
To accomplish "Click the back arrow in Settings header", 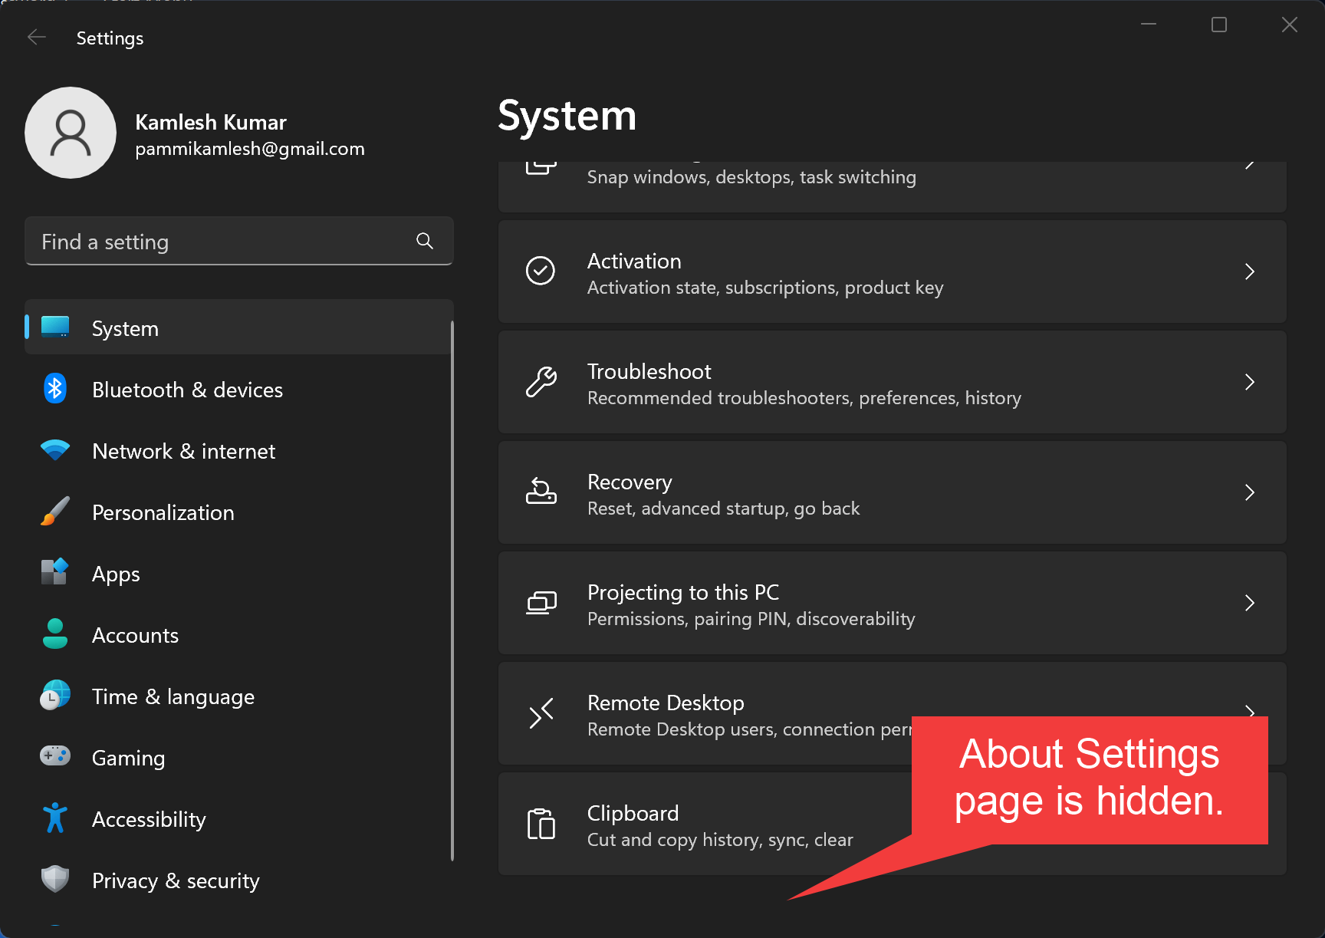I will tap(37, 38).
